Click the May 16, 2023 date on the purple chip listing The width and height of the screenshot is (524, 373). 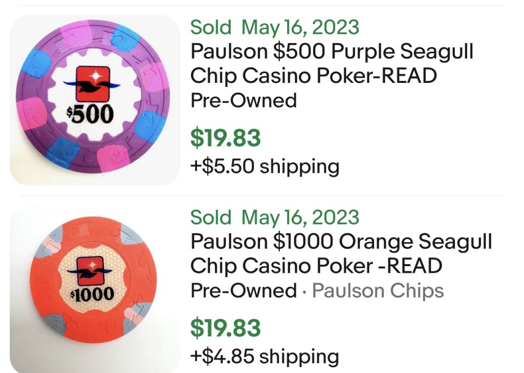pos(300,27)
